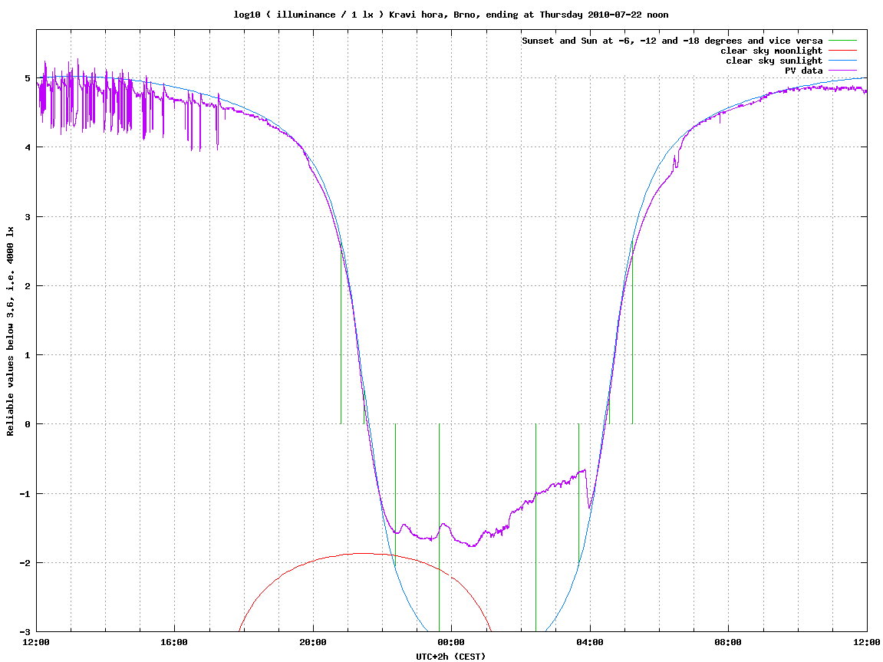Image resolution: width=883 pixels, height=662 pixels.
Task: Click the y-axis tick label '-1'
Action: [x=25, y=494]
